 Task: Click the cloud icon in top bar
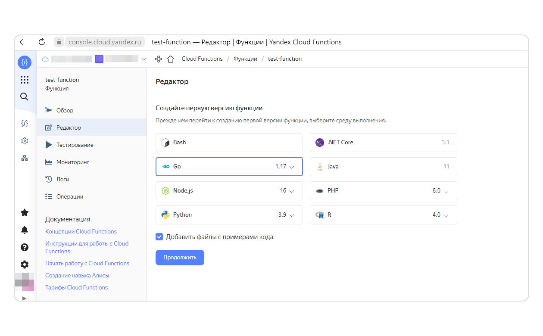coord(45,59)
